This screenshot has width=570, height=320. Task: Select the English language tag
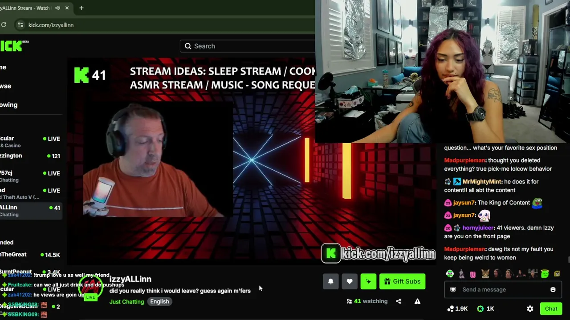[x=159, y=301]
